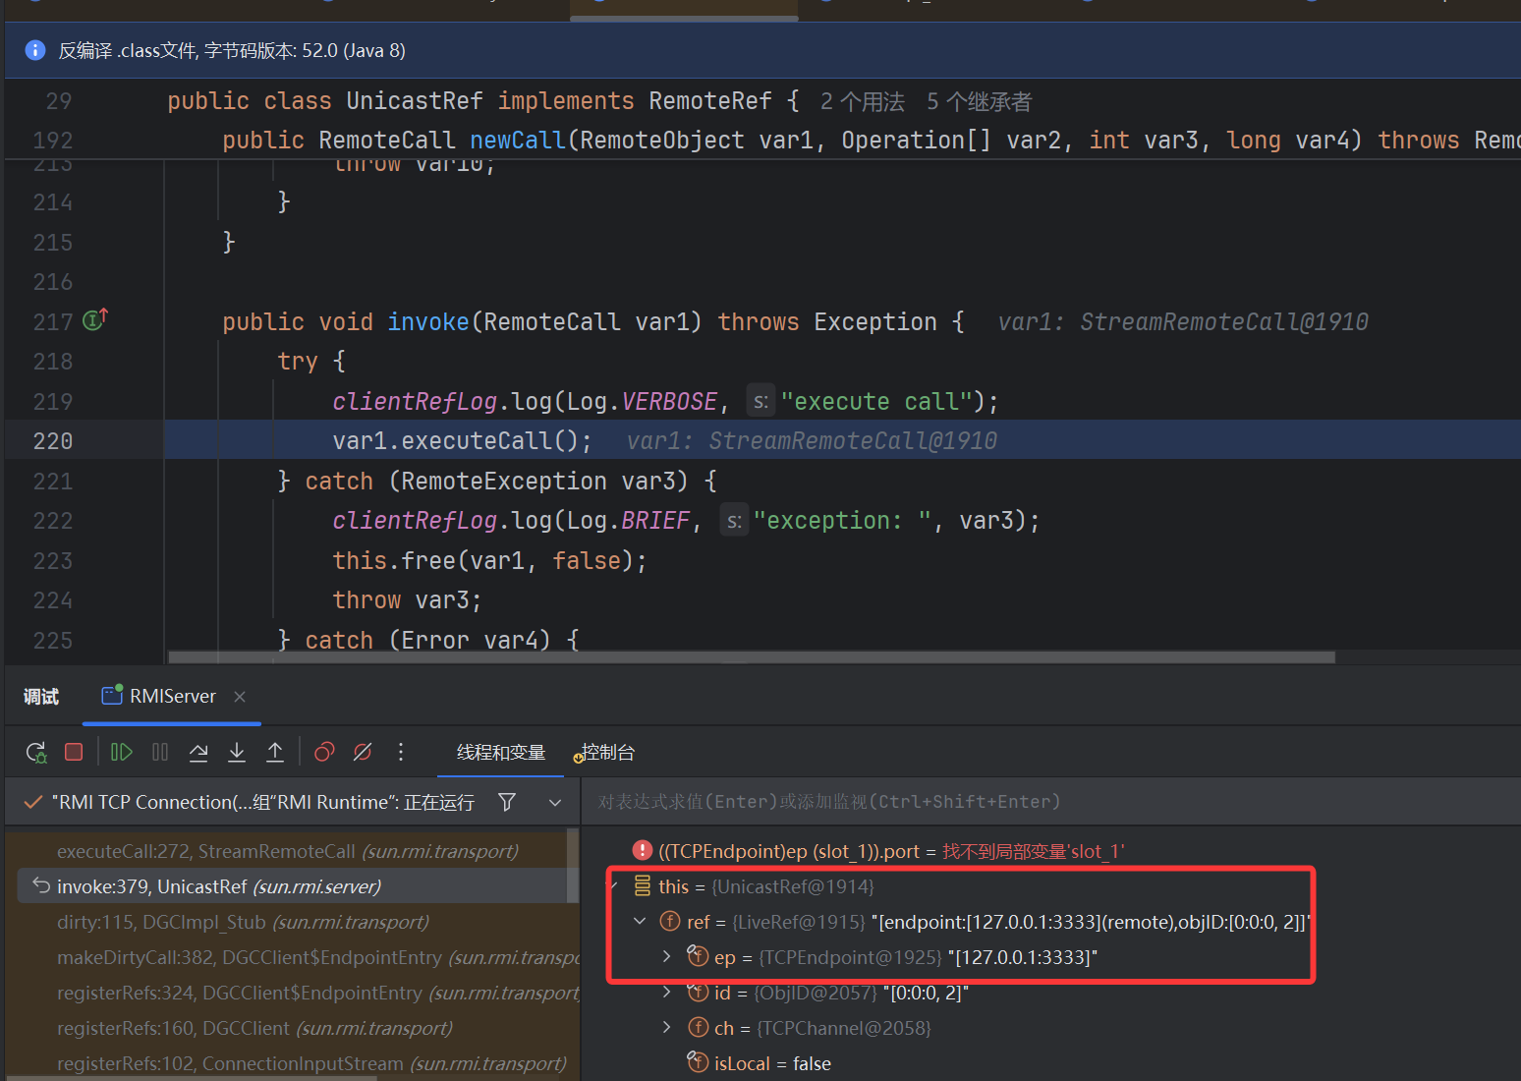
Task: Close the RMIServer debug tab
Action: (240, 697)
